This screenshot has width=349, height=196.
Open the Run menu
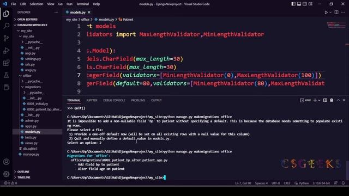69,4
